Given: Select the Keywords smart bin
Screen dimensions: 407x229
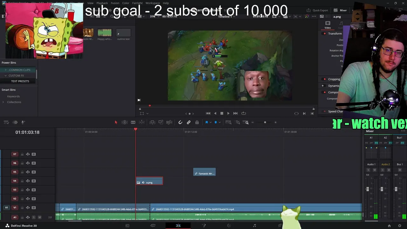Looking at the screenshot, I should pos(13,96).
